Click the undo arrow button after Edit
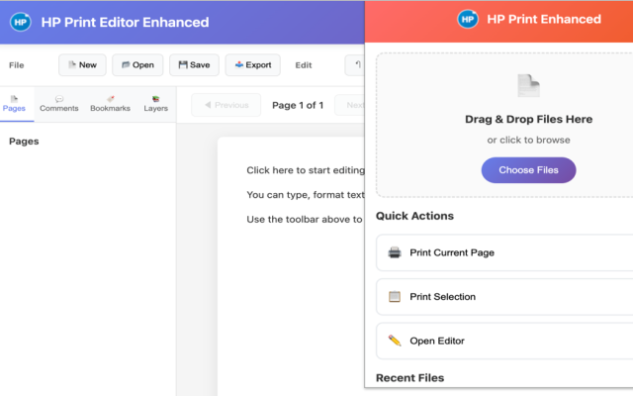The height and width of the screenshot is (396, 633). coord(355,65)
